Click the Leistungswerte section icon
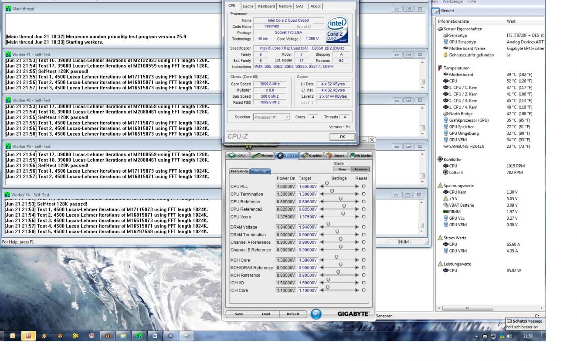Image resolution: width=577 pixels, height=361 pixels. [x=441, y=264]
